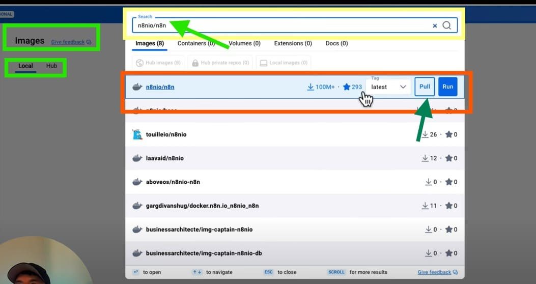The height and width of the screenshot is (284, 536).
Task: Run the n8nio/n8n image
Action: 448,87
